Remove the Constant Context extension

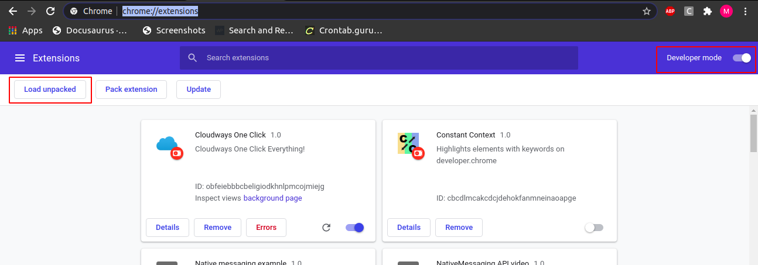pyautogui.click(x=459, y=228)
